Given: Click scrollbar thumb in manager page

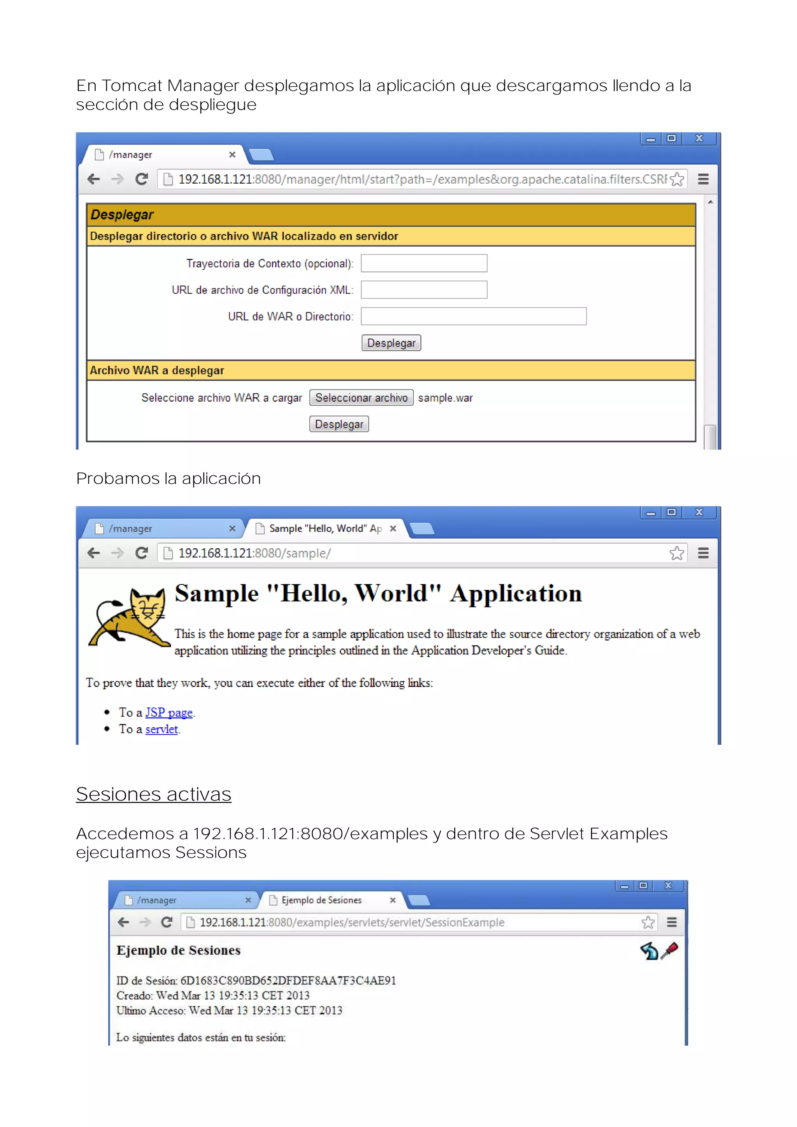Looking at the screenshot, I should (710, 437).
